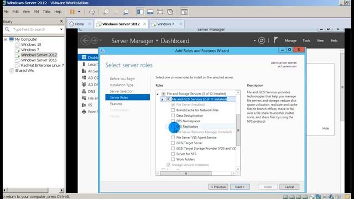The width and height of the screenshot is (354, 199).
Task: Select Shared VMs in the library
Action: click(x=24, y=71)
